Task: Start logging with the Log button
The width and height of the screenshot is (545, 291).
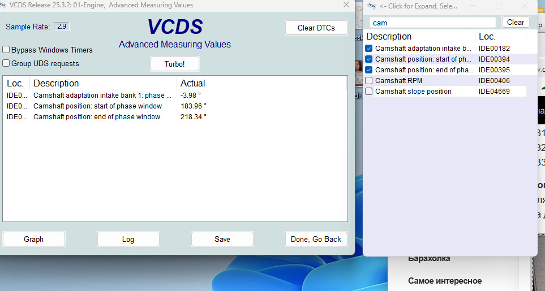Action: point(128,239)
